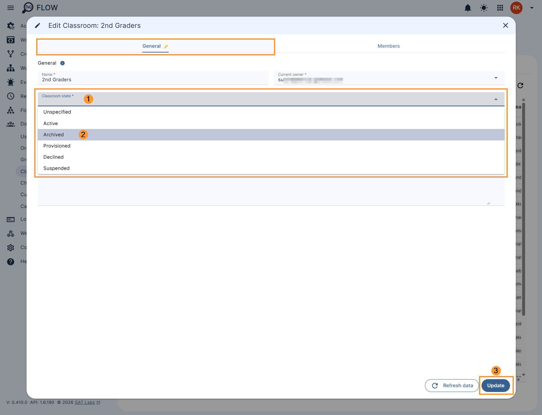
Task: Collapse the Classroom state dropdown
Action: click(x=496, y=99)
